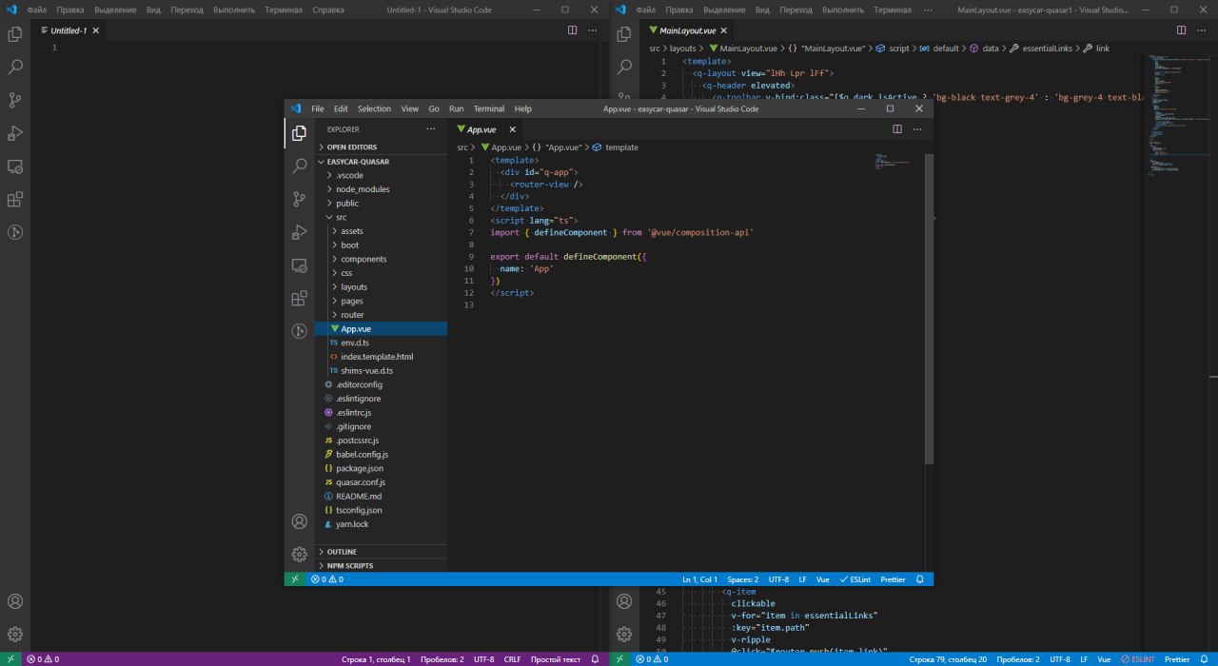This screenshot has width=1218, height=666.
Task: Change the Vue language mode in the App.vue status bar
Action: tap(822, 578)
